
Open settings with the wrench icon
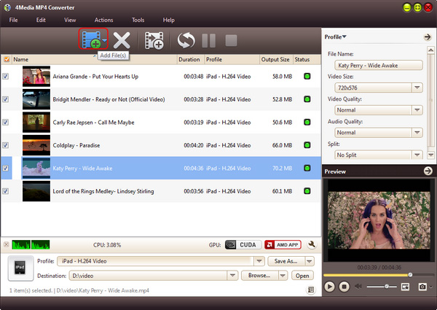pos(312,244)
